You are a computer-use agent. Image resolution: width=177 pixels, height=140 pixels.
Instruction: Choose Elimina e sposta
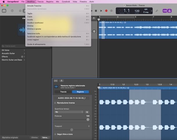point(58,29)
